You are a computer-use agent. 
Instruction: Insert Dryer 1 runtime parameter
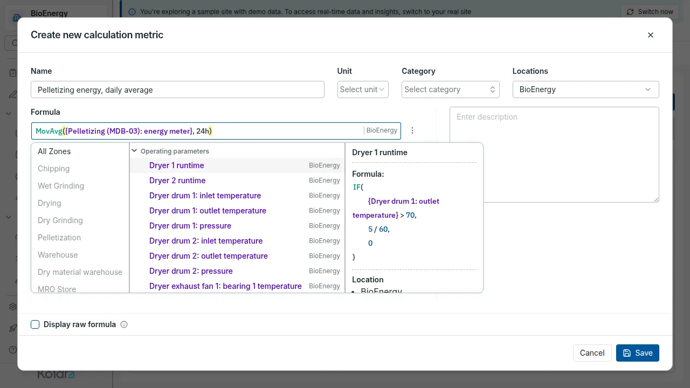(237, 165)
